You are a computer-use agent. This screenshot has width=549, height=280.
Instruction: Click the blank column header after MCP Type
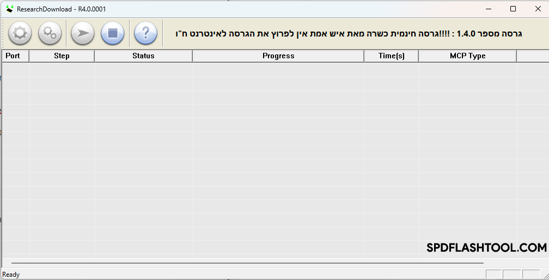(532, 56)
